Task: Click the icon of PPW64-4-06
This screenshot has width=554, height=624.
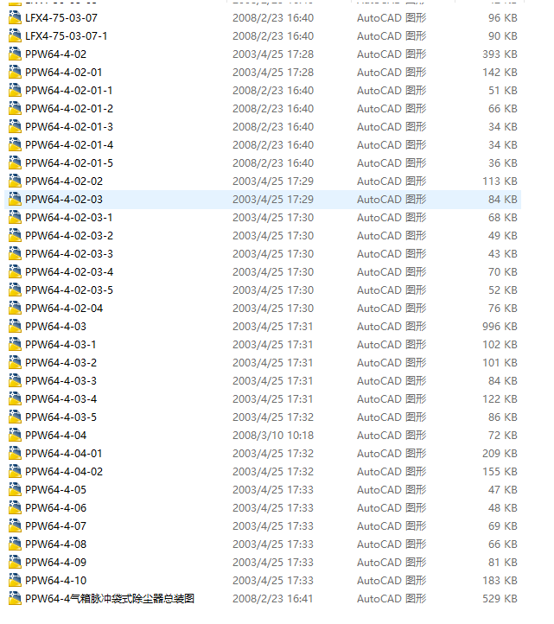Action: point(15,508)
